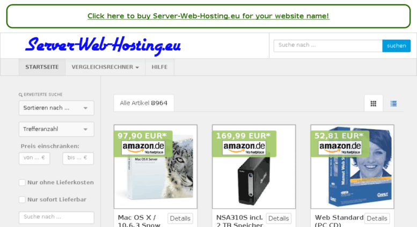
Task: Click the 97,90 EUR price label
Action: [142, 136]
